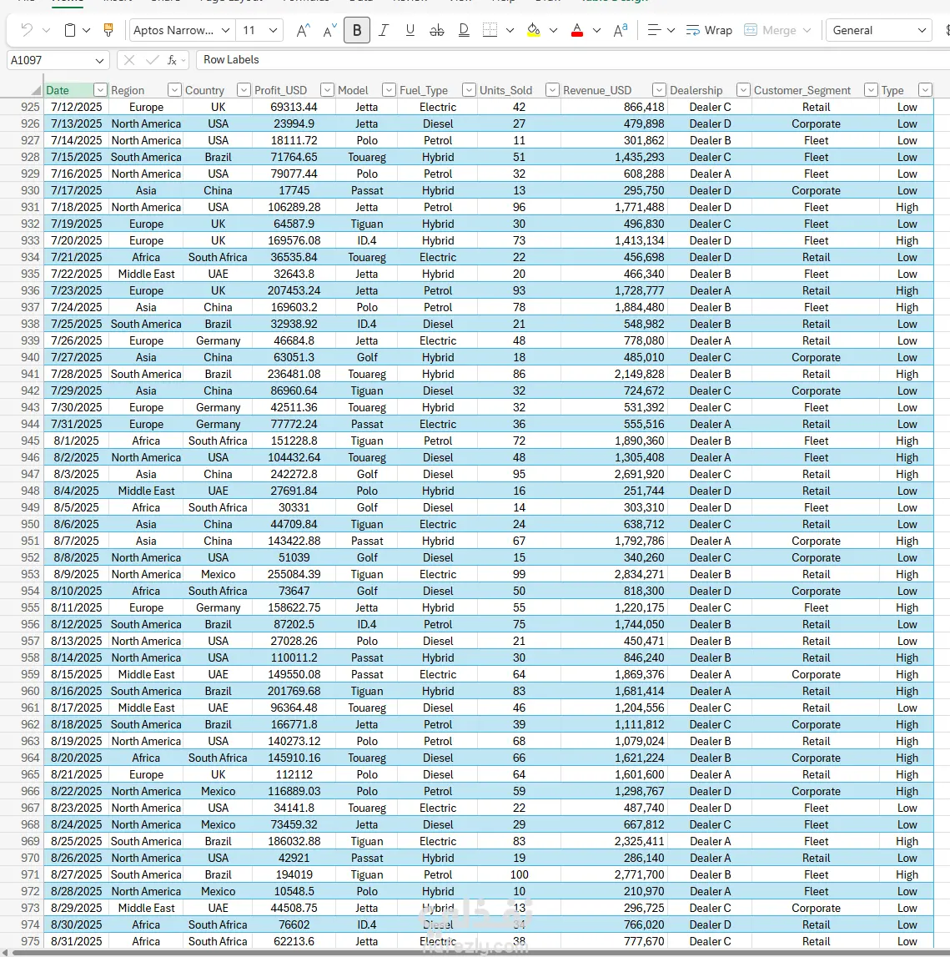Toggle Underline formatting
950x957 pixels.
coord(410,30)
